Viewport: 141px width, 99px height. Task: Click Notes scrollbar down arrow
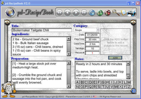click(128, 77)
